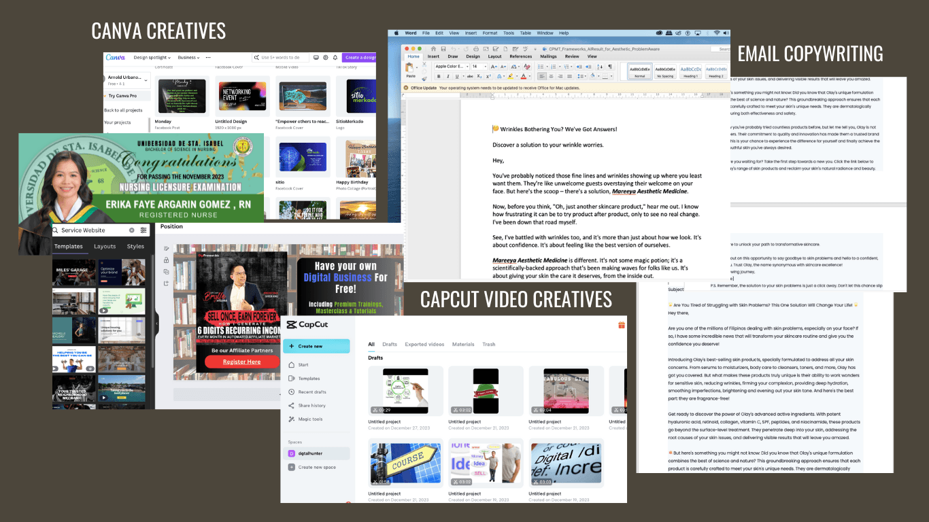This screenshot has height=522, width=929.
Task: Switch to the Mailings ribbon tab
Action: pyautogui.click(x=548, y=56)
